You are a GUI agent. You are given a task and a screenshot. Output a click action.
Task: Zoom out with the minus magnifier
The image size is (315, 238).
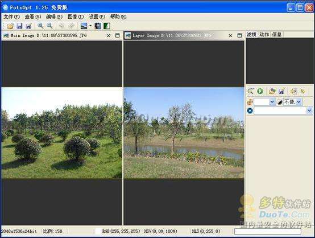point(49,26)
